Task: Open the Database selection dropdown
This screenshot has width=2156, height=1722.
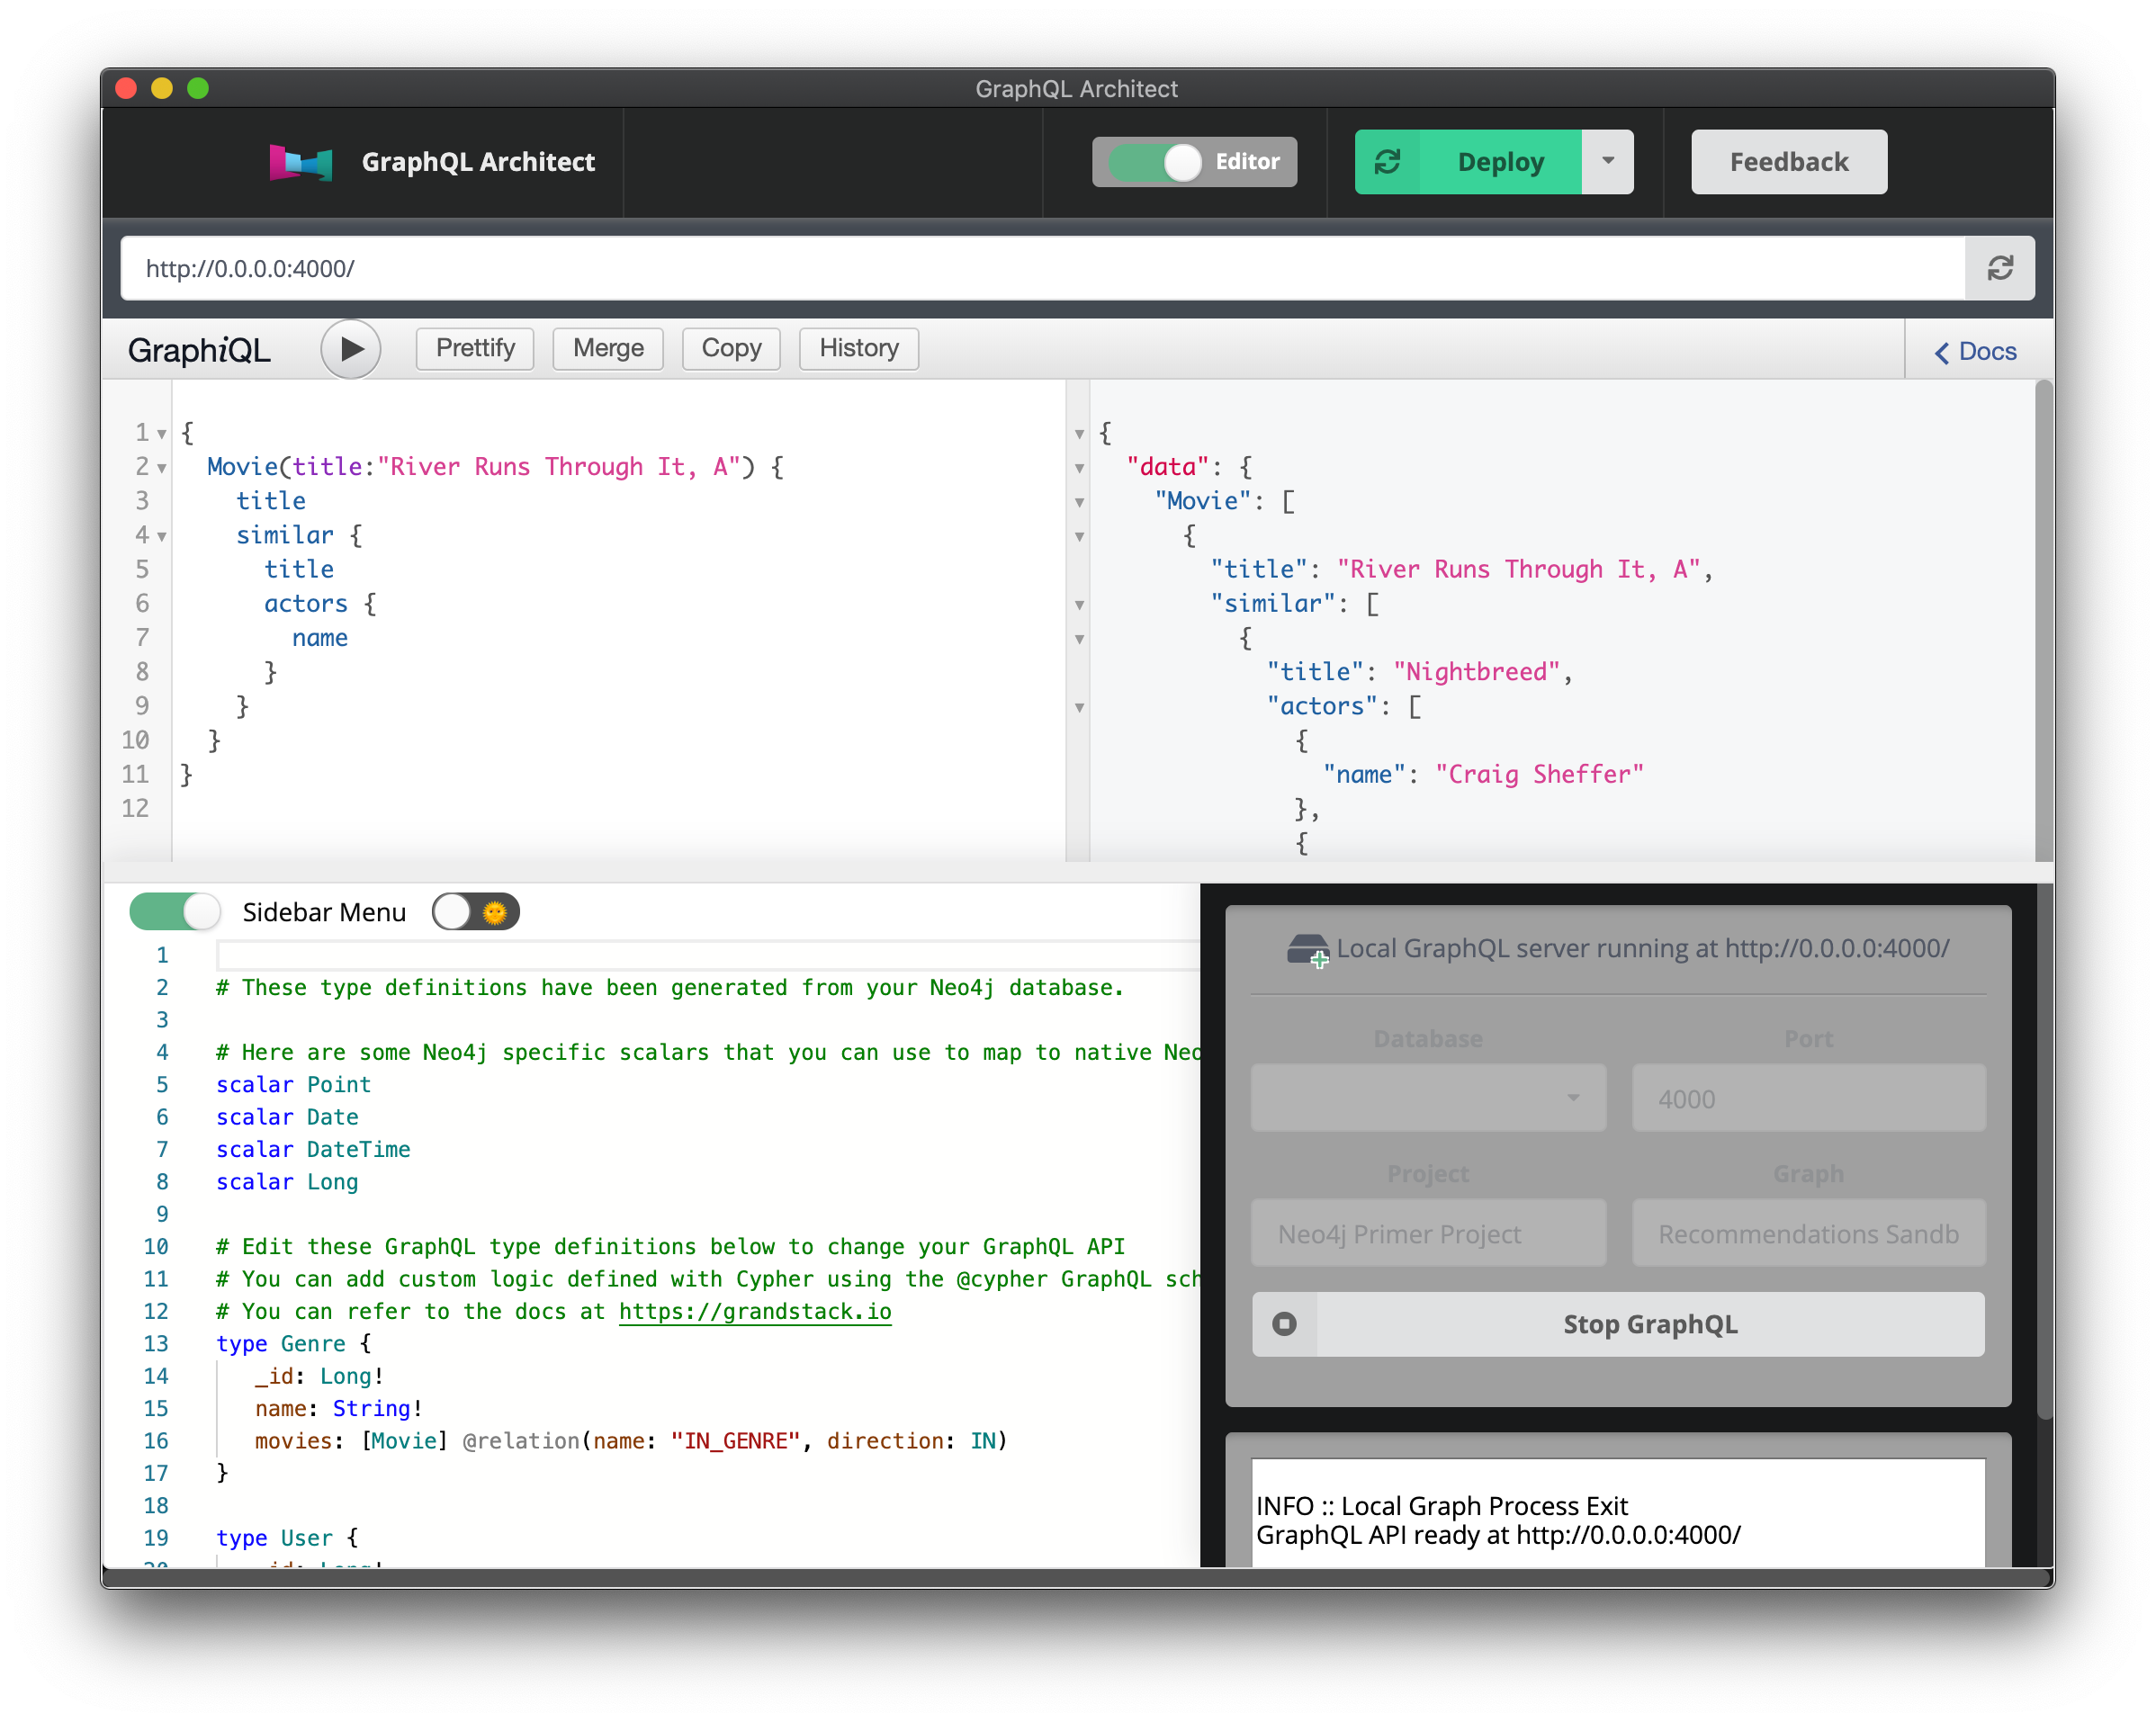Action: tap(1428, 1098)
